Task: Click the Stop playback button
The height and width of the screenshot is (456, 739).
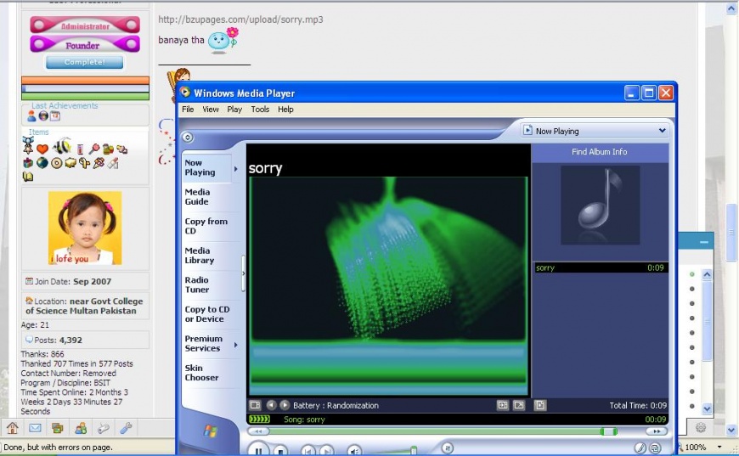Action: (x=280, y=450)
